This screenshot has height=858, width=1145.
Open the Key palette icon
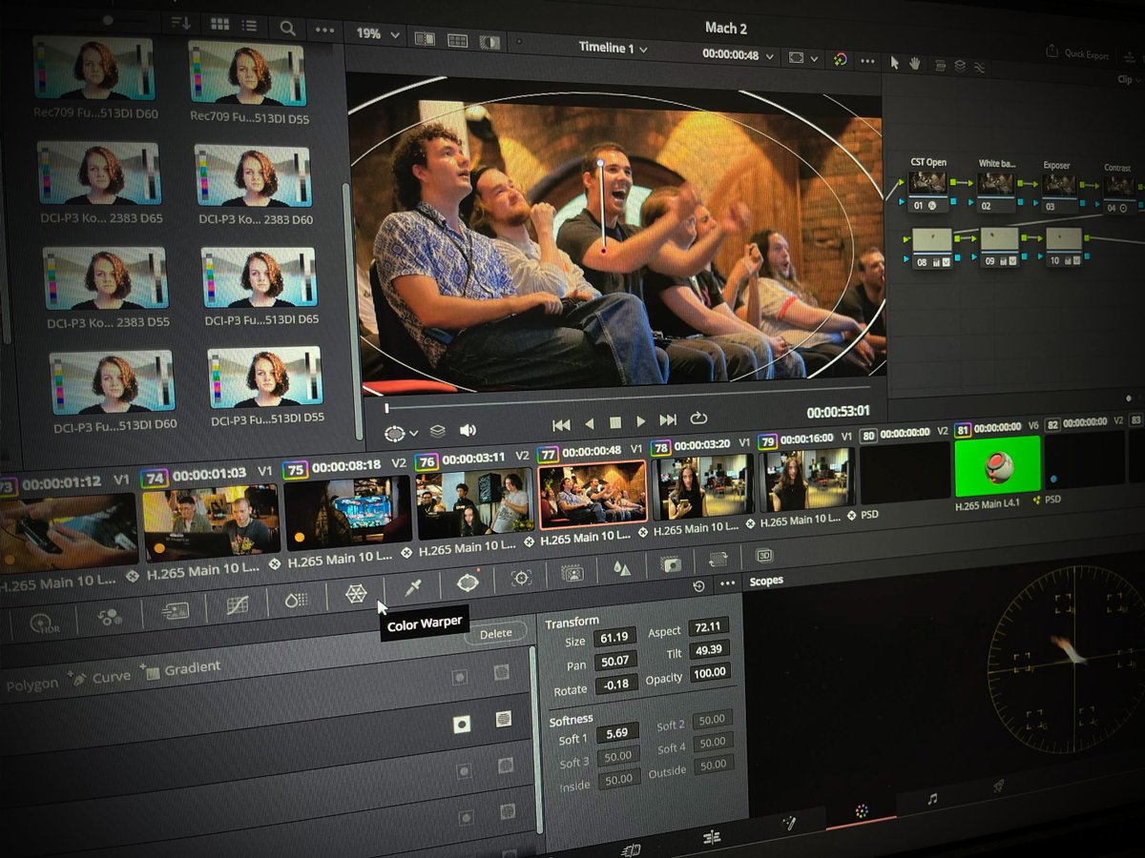(671, 563)
